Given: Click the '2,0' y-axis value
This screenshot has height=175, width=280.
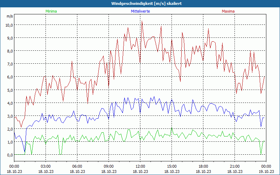Looking at the screenshot, I should coord(10,129).
